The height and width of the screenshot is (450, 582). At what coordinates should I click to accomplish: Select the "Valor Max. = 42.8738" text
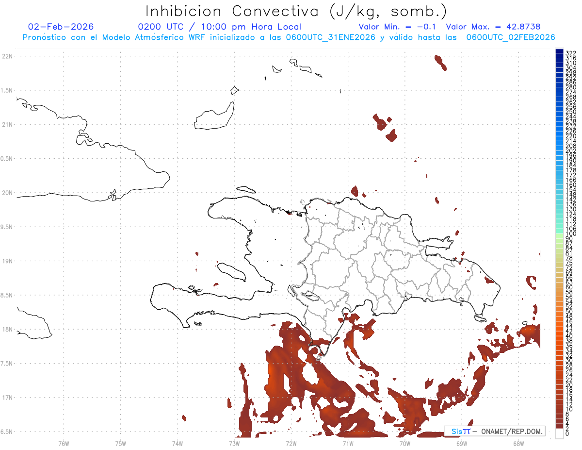pyautogui.click(x=493, y=27)
